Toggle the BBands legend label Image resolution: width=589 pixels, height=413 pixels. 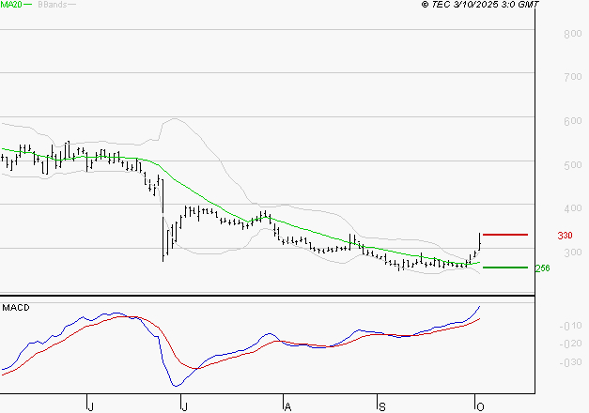[51, 5]
